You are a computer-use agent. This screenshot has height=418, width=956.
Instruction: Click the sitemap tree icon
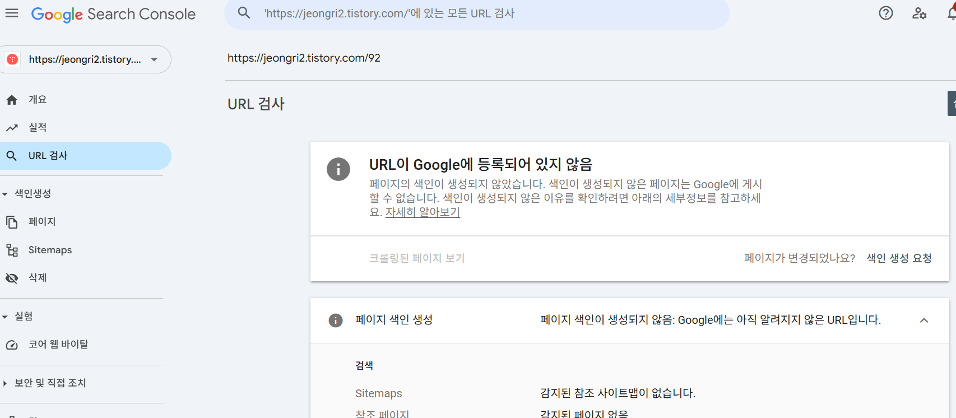(x=12, y=250)
